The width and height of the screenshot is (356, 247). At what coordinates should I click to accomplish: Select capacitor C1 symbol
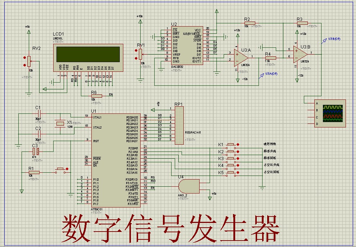point(39,113)
